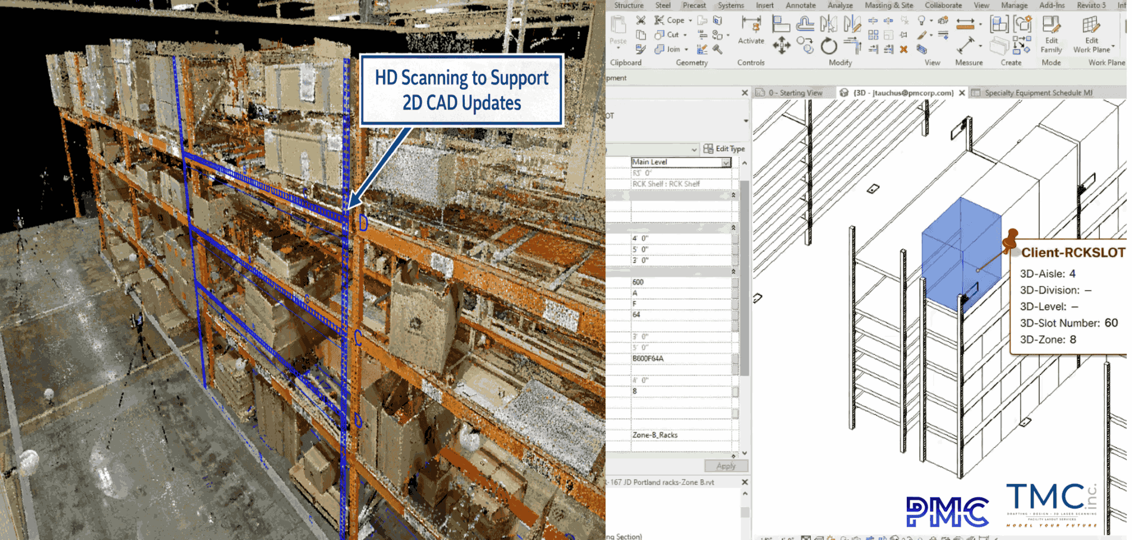Click the Activate controls icon
This screenshot has height=540, width=1132.
coord(751,25)
